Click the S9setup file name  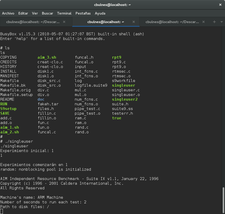[x=8, y=109]
